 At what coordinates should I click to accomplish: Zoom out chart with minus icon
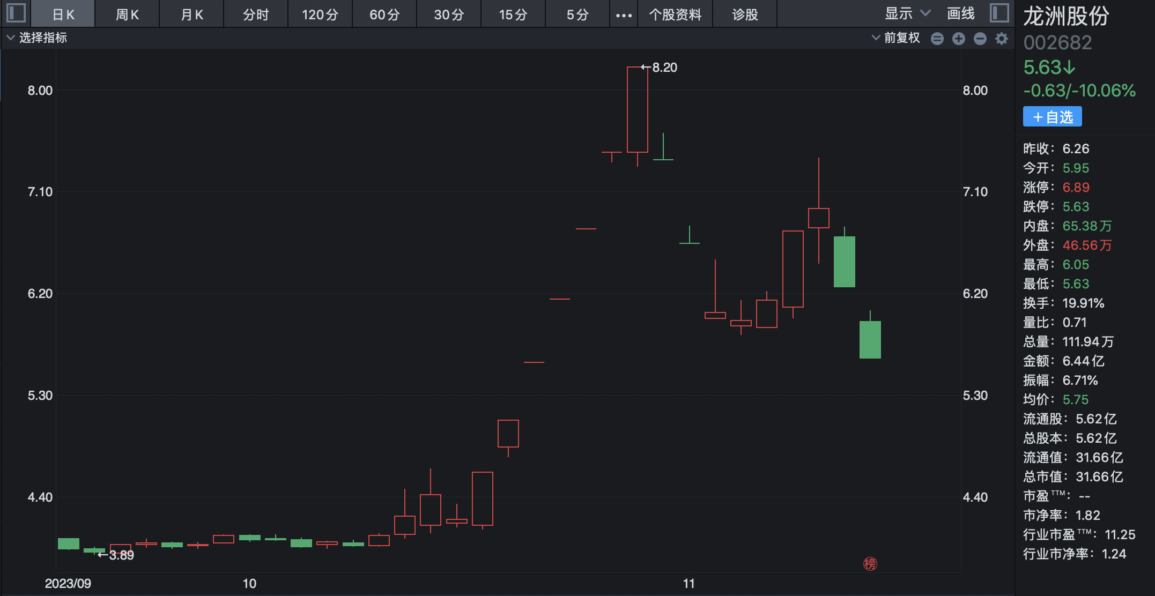pos(980,39)
